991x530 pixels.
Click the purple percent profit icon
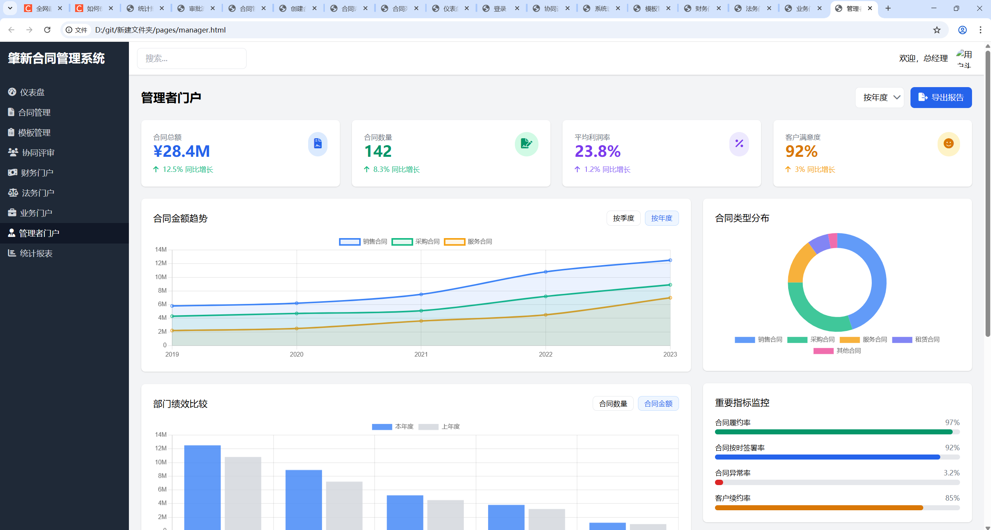[739, 144]
